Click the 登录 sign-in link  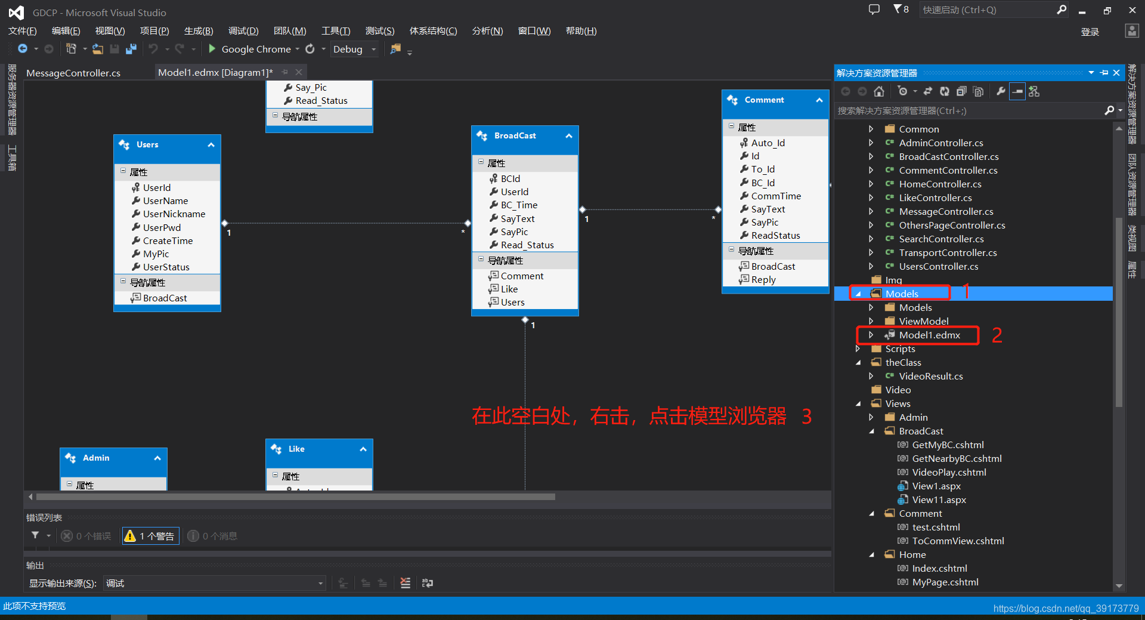coord(1090,32)
